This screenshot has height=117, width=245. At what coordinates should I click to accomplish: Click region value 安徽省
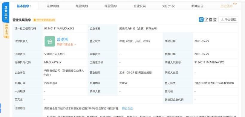(123, 83)
